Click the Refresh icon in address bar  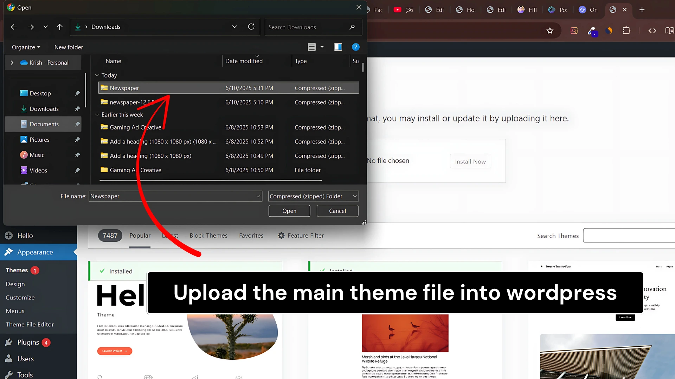click(251, 27)
